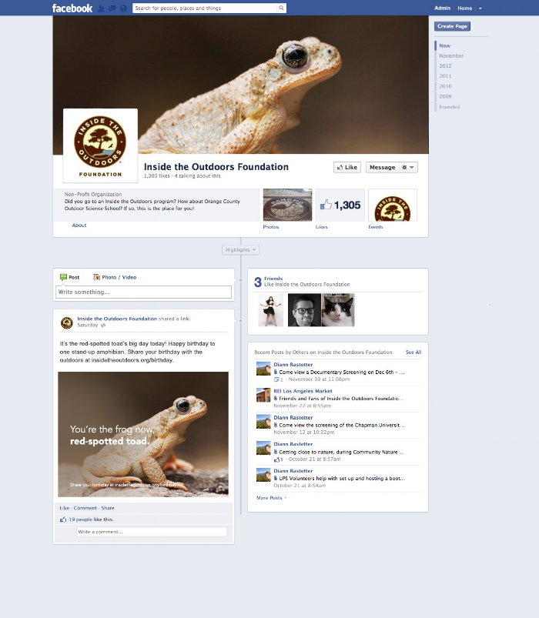Open the friend photo of man with glasses
Screen dimensions: 539x618
tap(304, 310)
